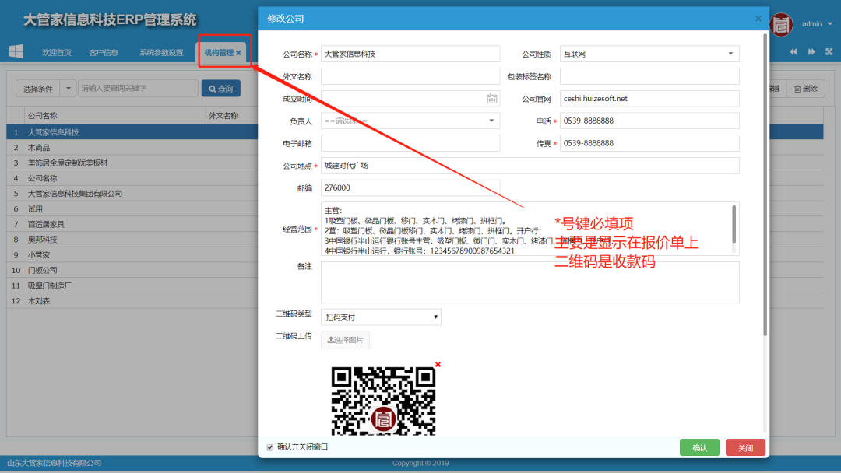The height and width of the screenshot is (473, 841).
Task: Click the Windows logo menu icon
Action: click(x=16, y=51)
